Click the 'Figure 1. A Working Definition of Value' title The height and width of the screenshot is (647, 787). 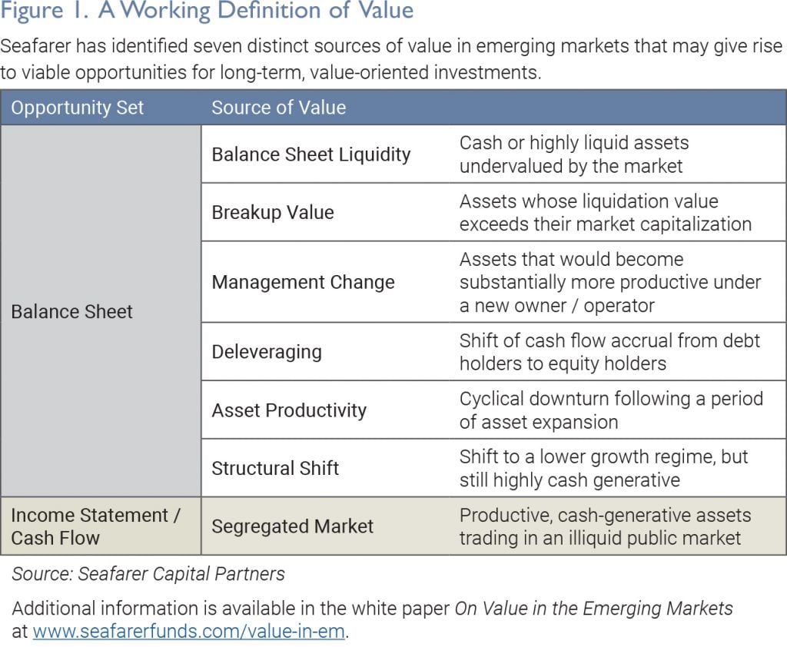pyautogui.click(x=208, y=12)
